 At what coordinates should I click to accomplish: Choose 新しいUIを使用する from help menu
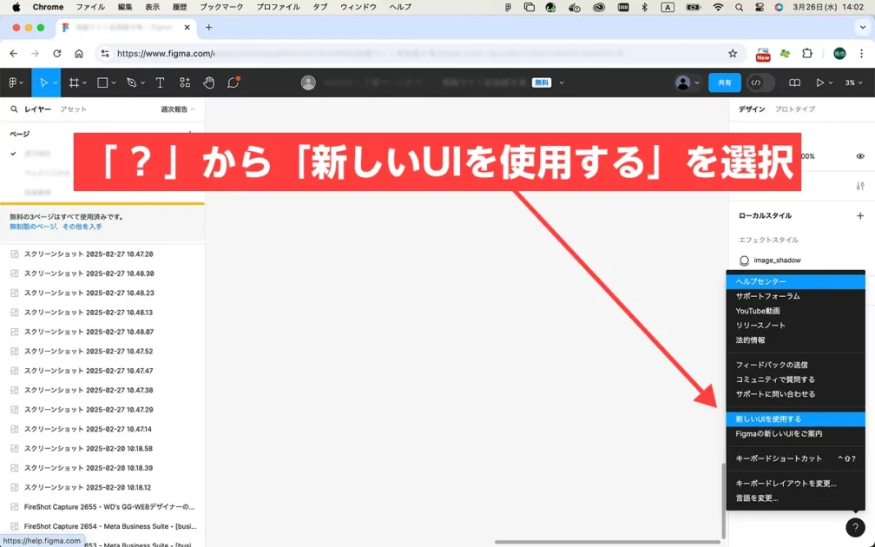768,419
